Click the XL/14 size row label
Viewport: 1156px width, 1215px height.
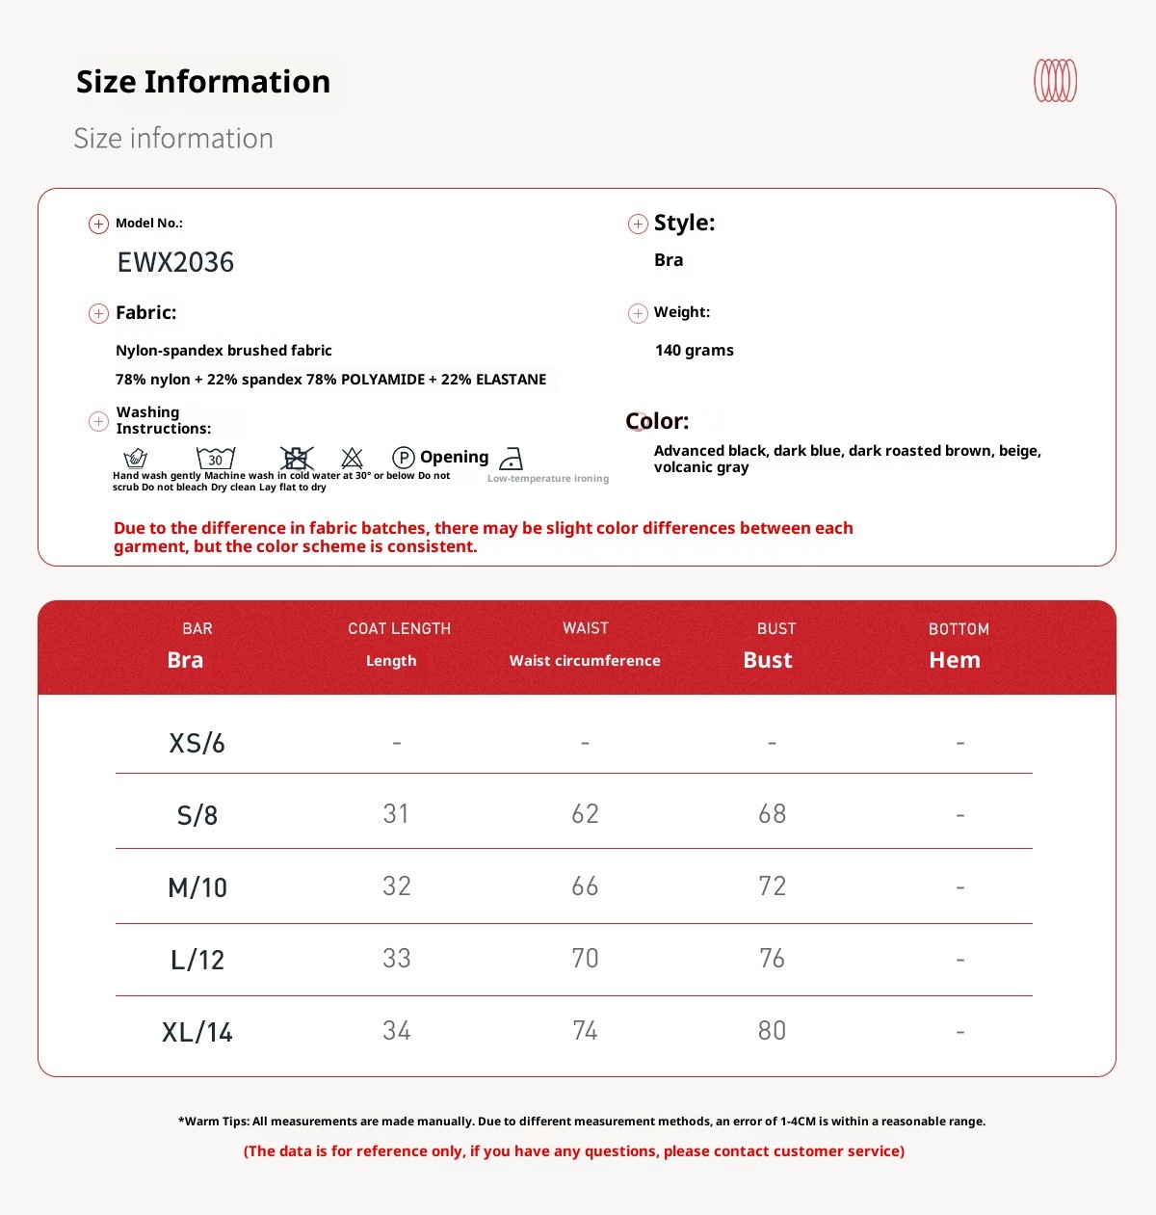coord(197,1032)
